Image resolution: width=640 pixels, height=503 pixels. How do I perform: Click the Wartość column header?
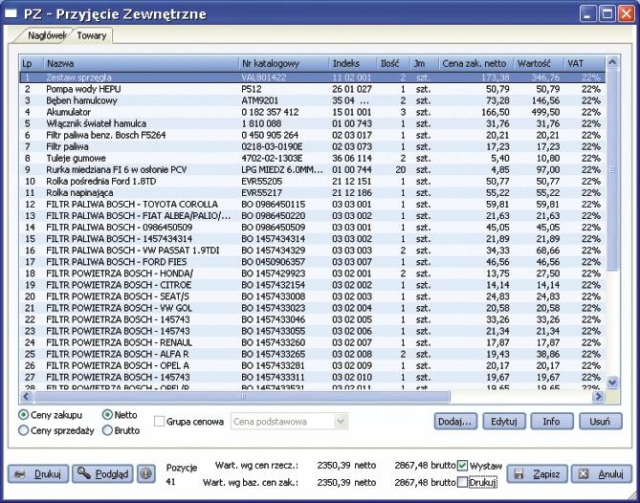(x=539, y=64)
